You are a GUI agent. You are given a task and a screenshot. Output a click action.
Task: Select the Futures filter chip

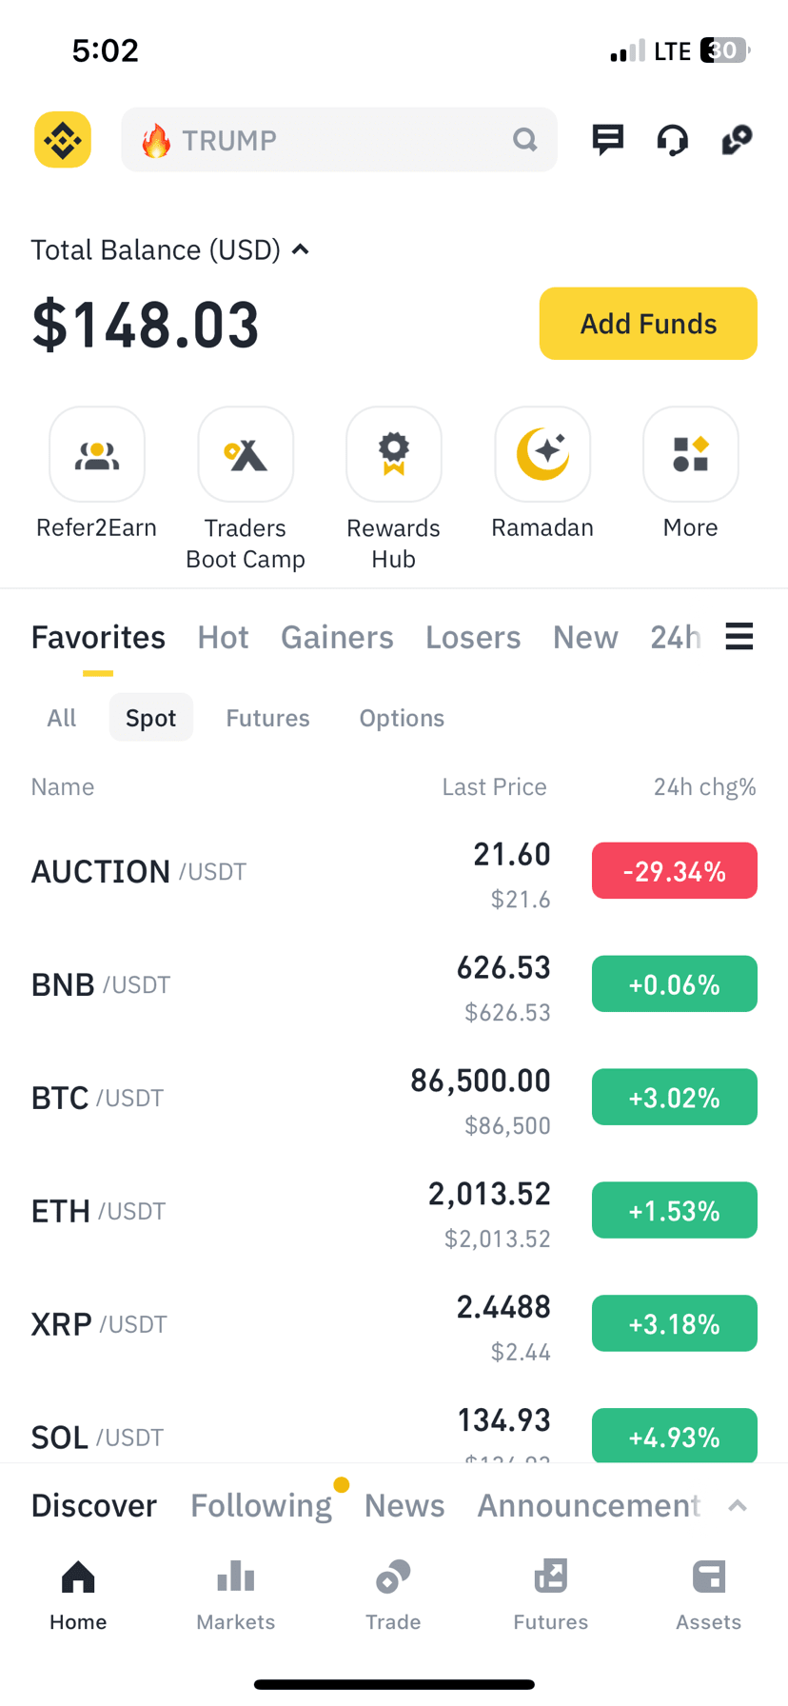[x=267, y=718]
